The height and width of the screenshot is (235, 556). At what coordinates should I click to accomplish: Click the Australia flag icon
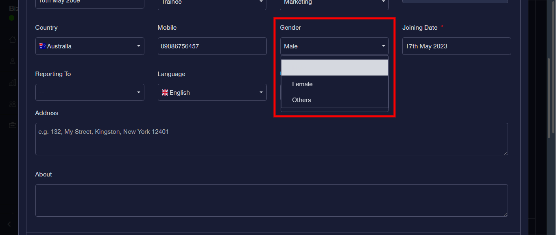[x=42, y=46]
